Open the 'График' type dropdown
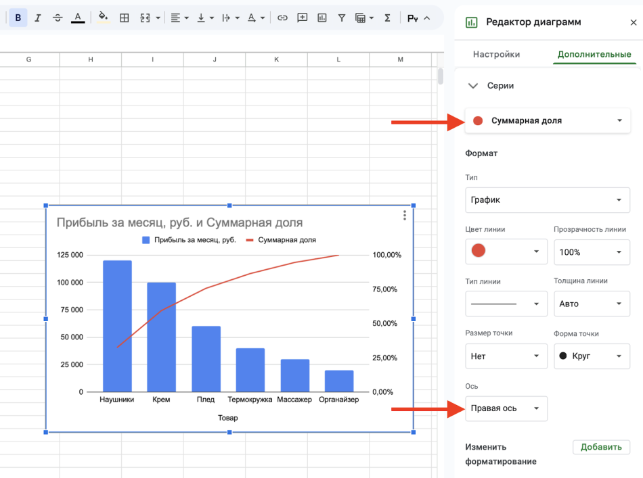This screenshot has width=643, height=478. [x=548, y=200]
